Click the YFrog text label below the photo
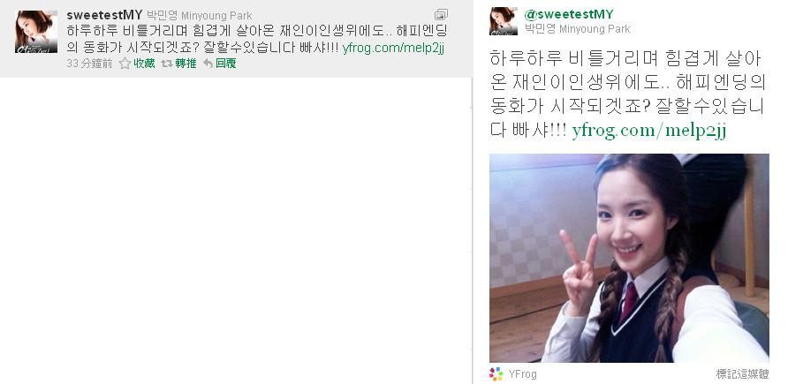788x384 pixels. pos(522,374)
